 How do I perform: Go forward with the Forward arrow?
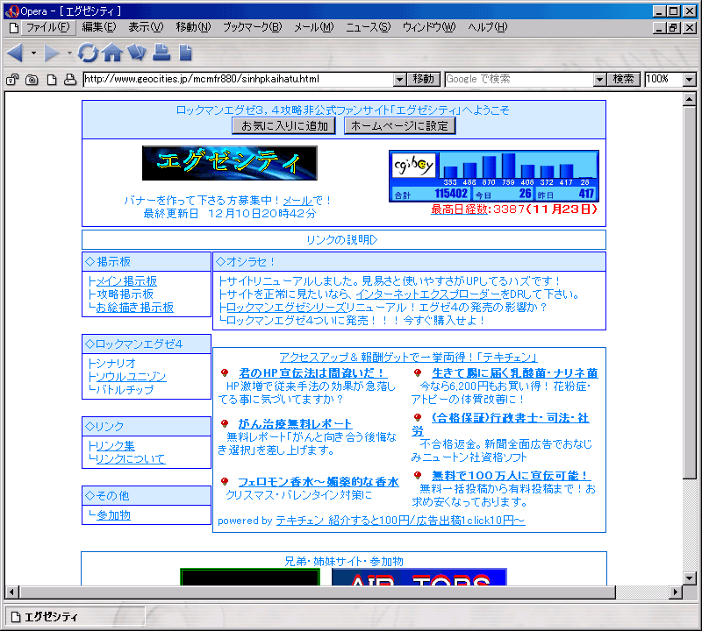[x=51, y=53]
